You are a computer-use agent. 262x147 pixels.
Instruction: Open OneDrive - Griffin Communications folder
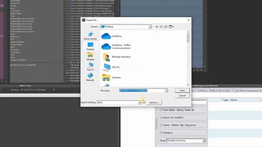[x=116, y=47]
